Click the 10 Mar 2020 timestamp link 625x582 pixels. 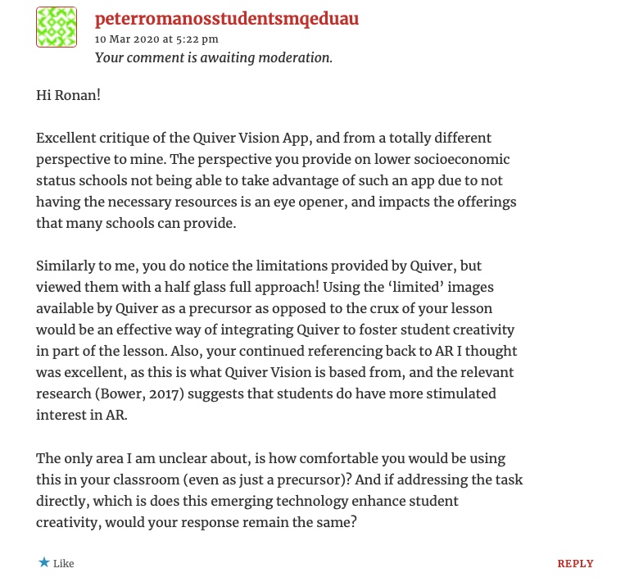[156, 39]
